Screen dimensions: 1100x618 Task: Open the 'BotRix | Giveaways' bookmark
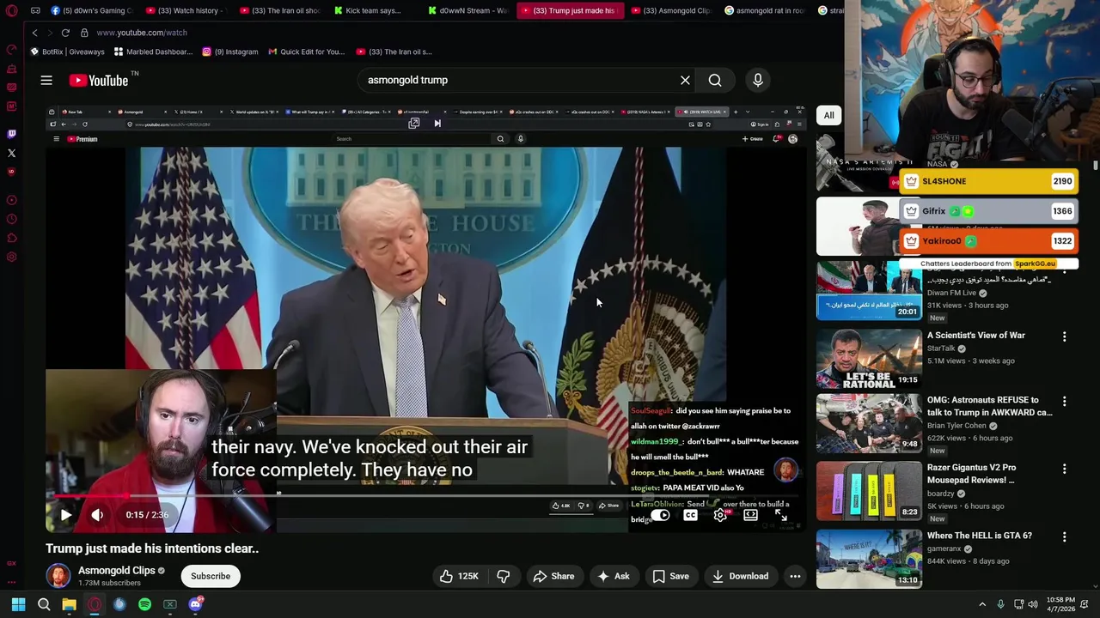click(67, 51)
